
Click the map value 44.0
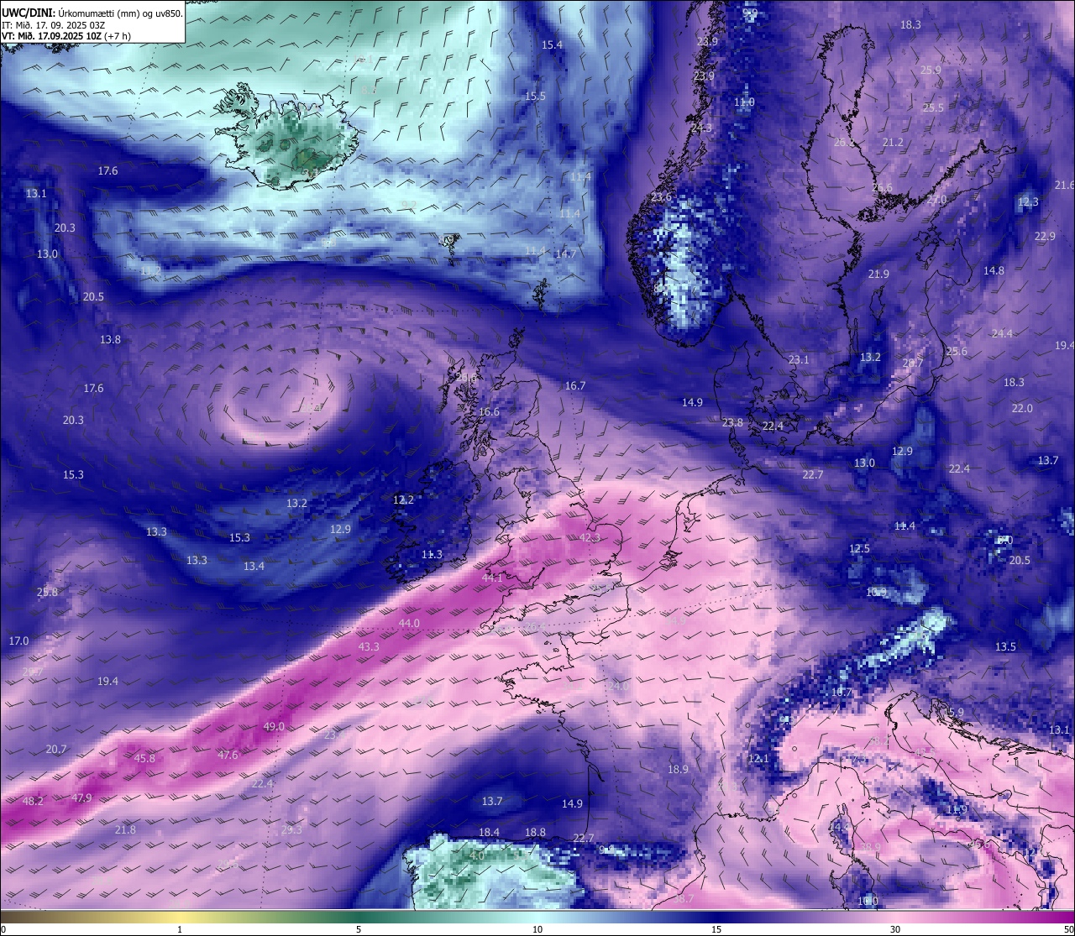409,623
